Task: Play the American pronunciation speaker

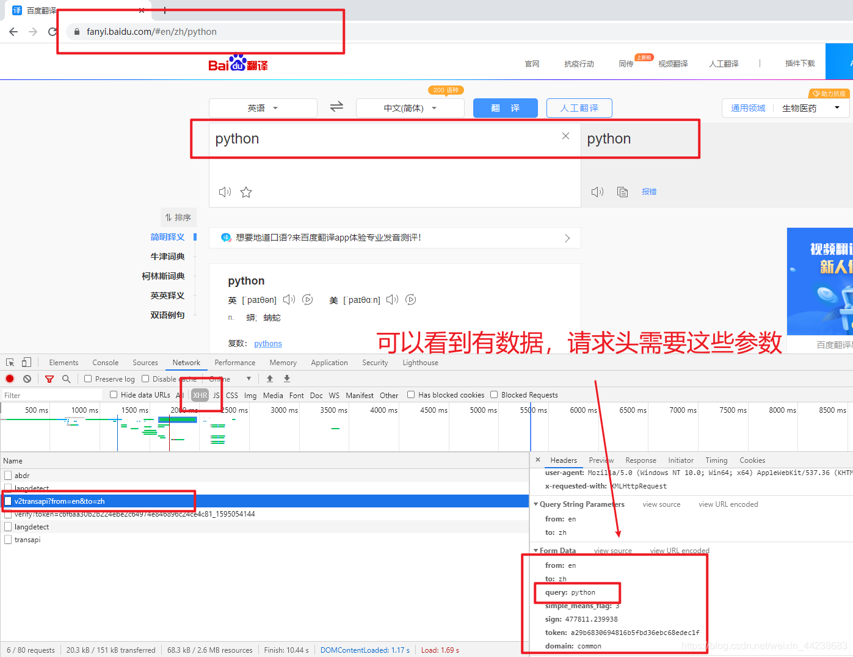Action: (392, 299)
